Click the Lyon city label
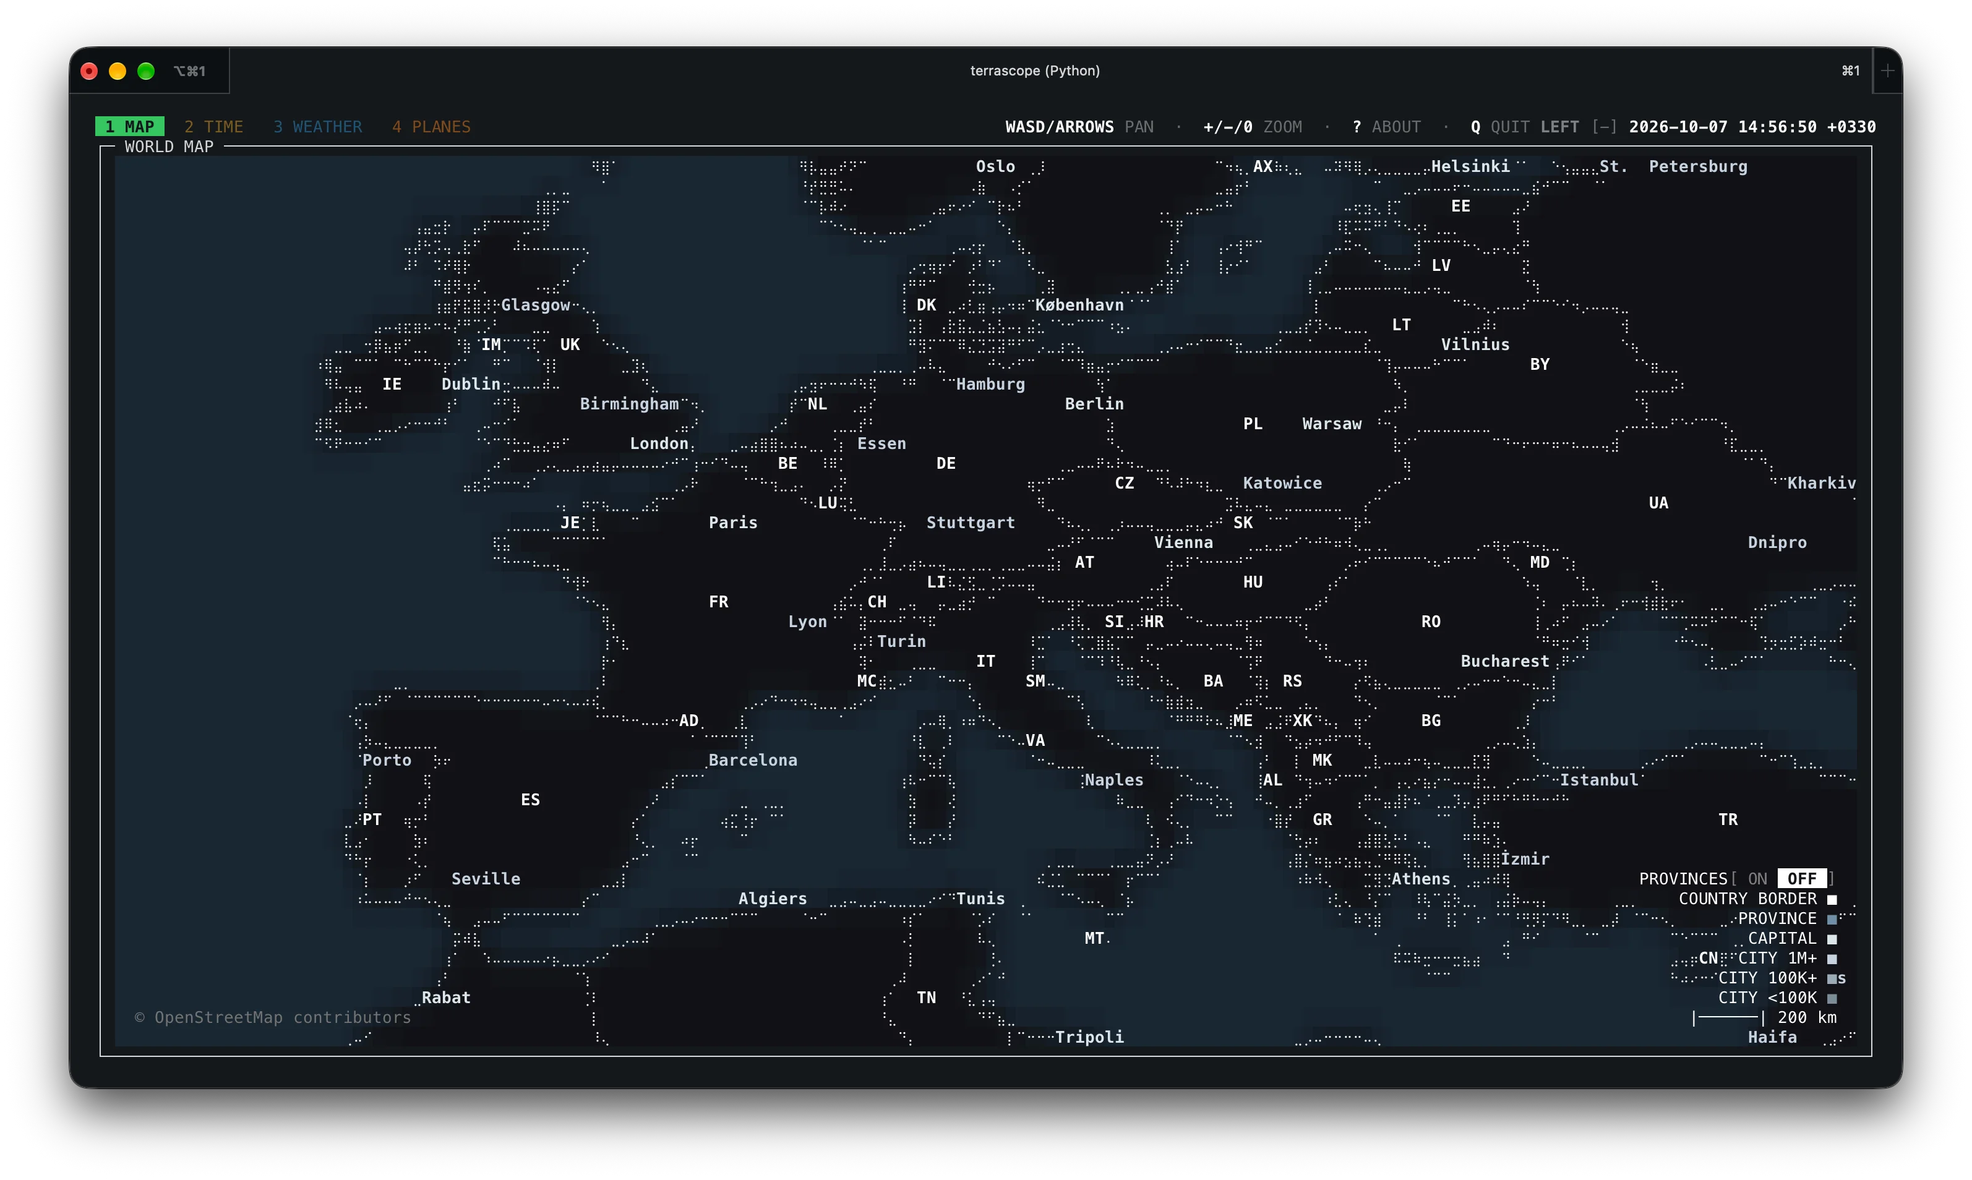This screenshot has width=1972, height=1180. point(807,622)
